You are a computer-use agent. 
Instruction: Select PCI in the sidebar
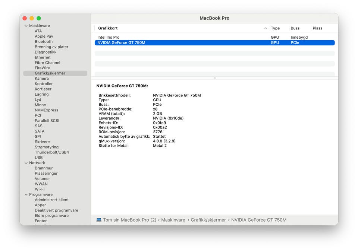point(38,115)
